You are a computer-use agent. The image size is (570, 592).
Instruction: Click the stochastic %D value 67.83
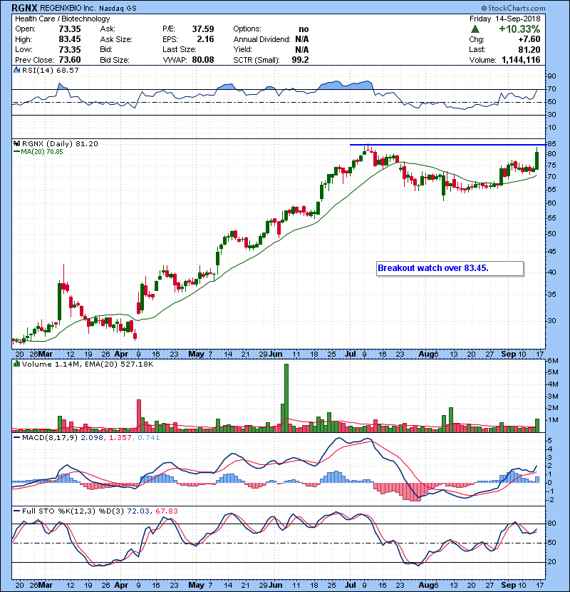(166, 511)
